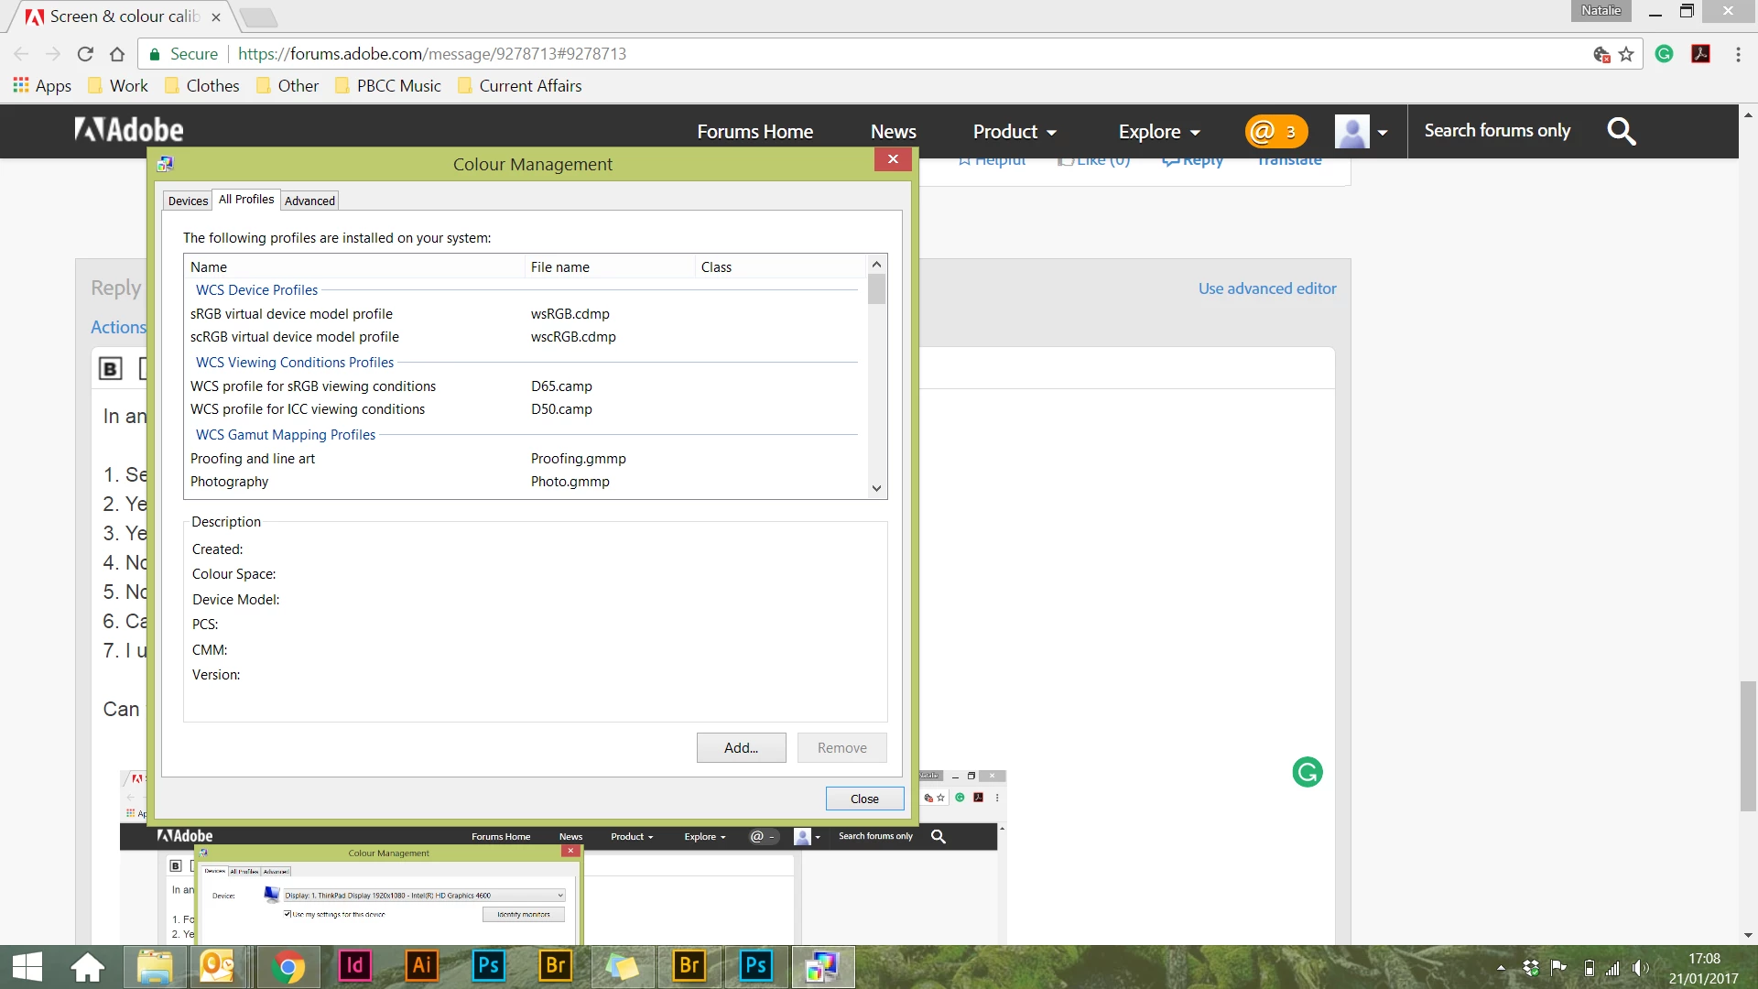
Task: Click the Adobe logo in header
Action: (x=129, y=130)
